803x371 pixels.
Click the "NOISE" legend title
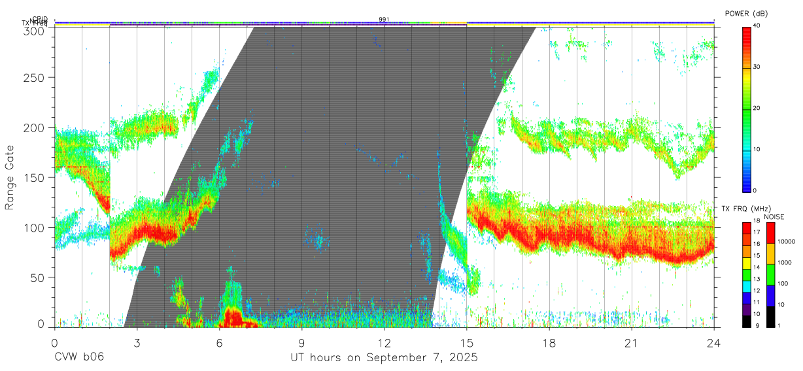coord(774,217)
